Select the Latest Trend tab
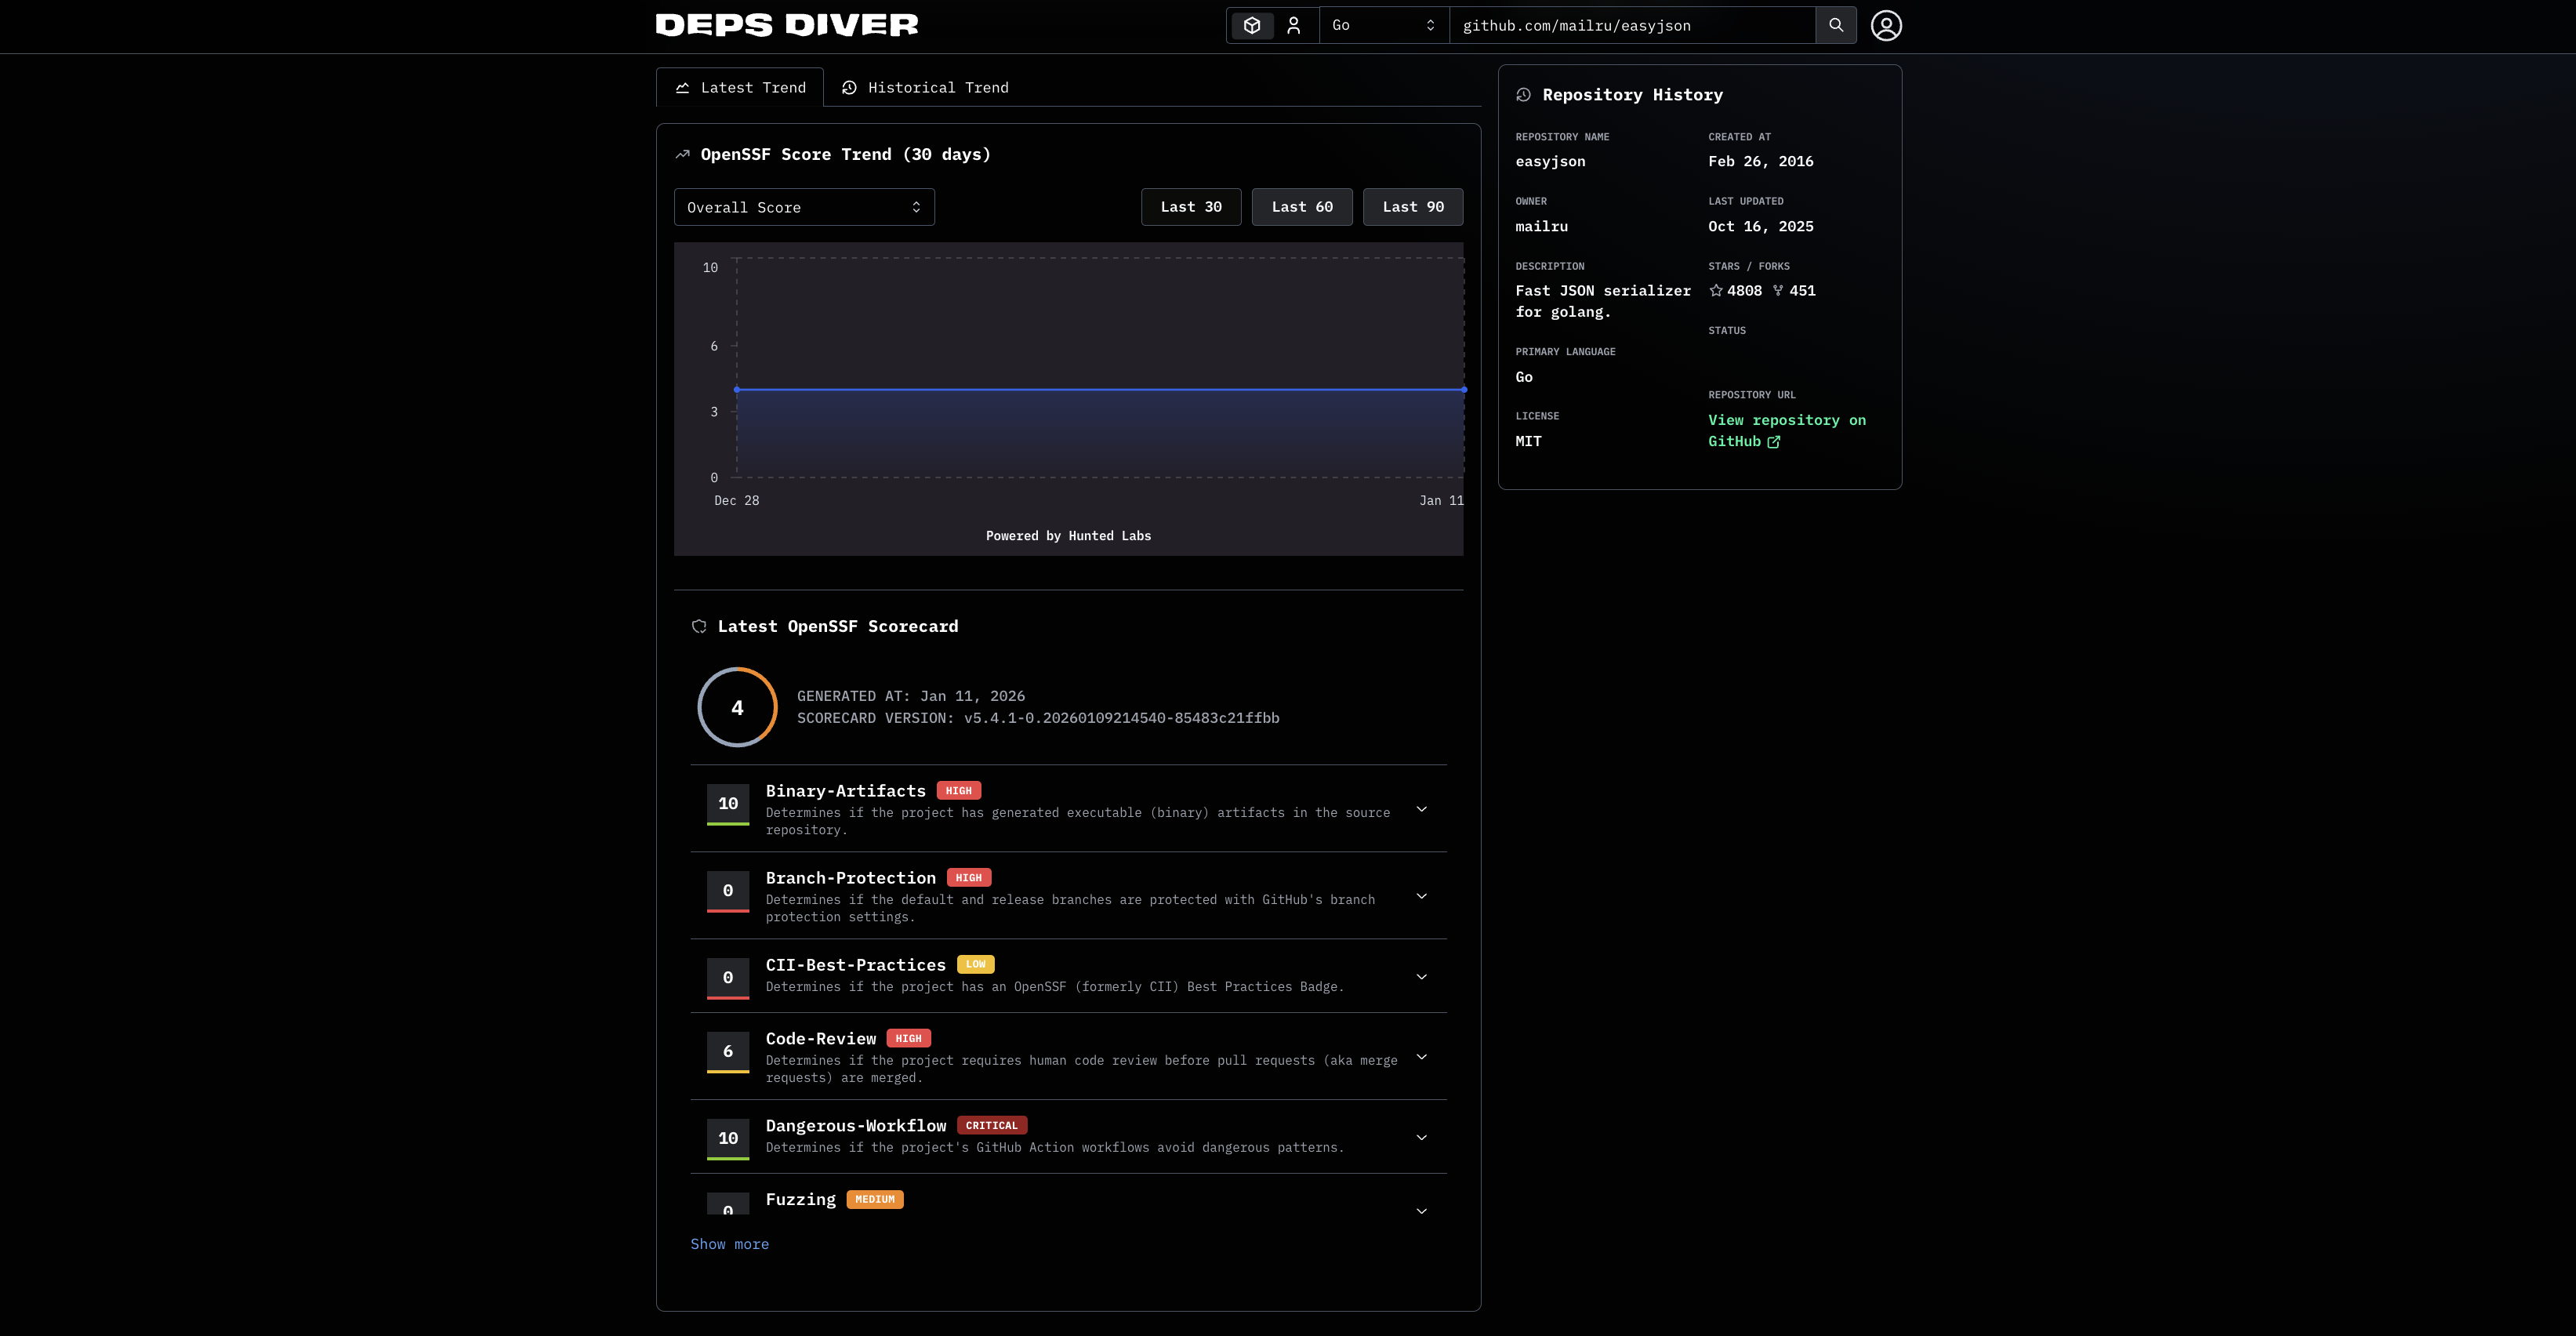2576x1336 pixels. (x=740, y=87)
